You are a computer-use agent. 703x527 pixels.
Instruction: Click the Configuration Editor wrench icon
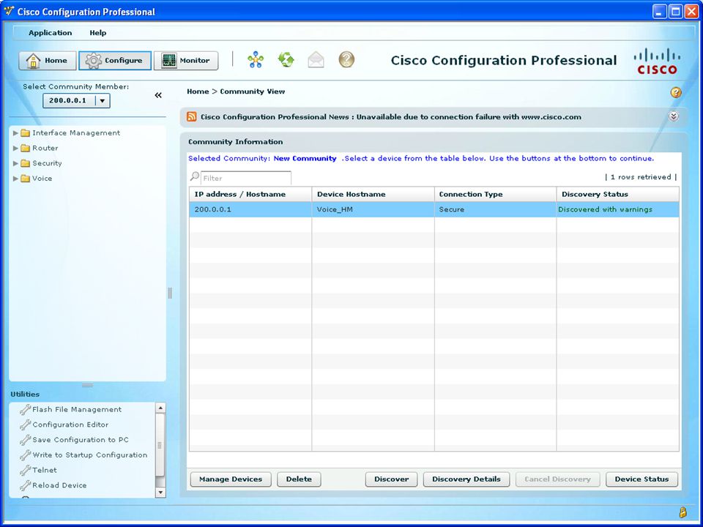click(x=25, y=425)
